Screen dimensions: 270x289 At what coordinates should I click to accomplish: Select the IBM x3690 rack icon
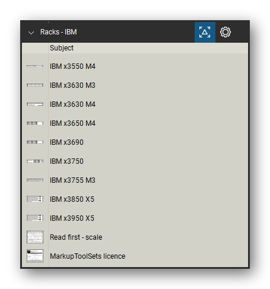35,142
